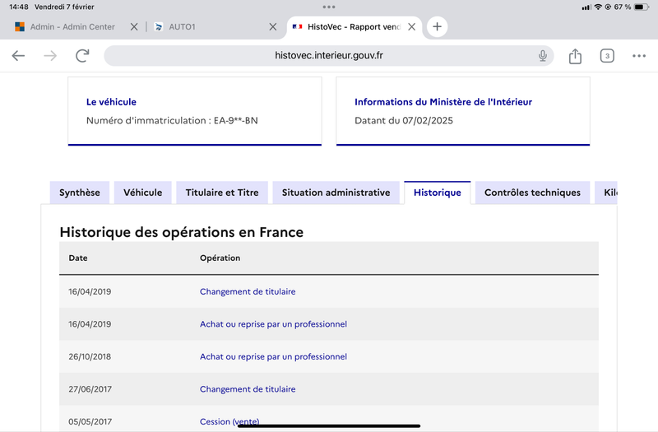
Task: Open the Contrôles techniques tab
Action: 532,193
